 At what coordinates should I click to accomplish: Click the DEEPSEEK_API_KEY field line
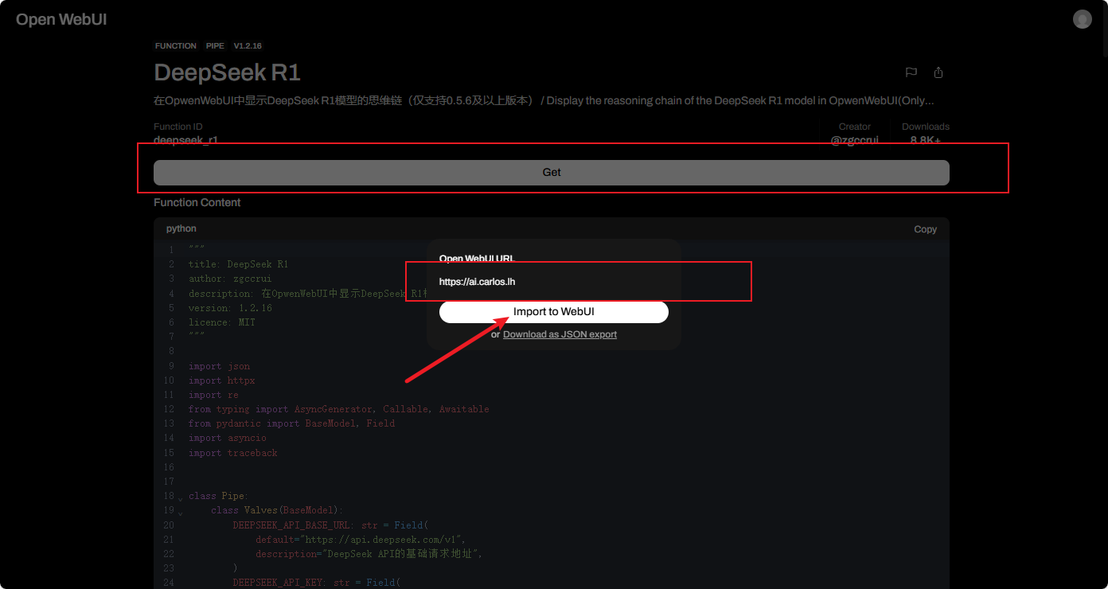[x=316, y=583]
